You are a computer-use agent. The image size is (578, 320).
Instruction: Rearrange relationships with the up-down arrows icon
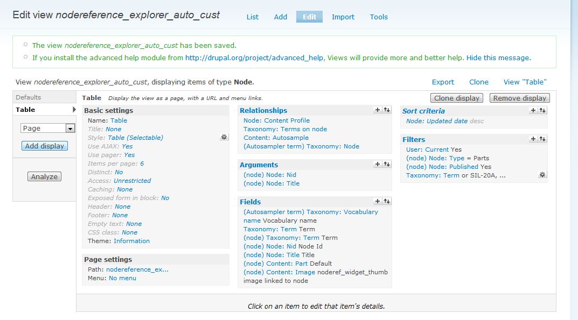tap(386, 110)
